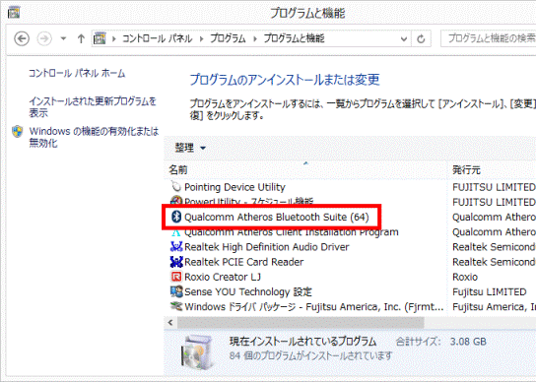Click the Forward navigation arrow
The height and width of the screenshot is (382, 536).
pyautogui.click(x=44, y=38)
